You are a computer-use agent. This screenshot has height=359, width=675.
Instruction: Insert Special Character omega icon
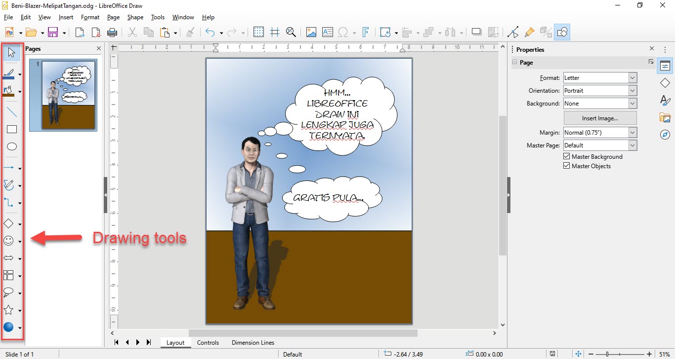(344, 33)
